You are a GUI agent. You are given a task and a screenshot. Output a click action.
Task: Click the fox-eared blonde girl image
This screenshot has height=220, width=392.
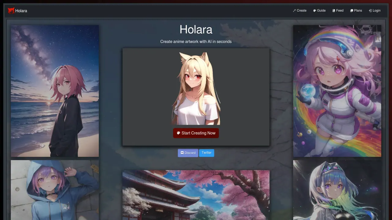[196, 88]
